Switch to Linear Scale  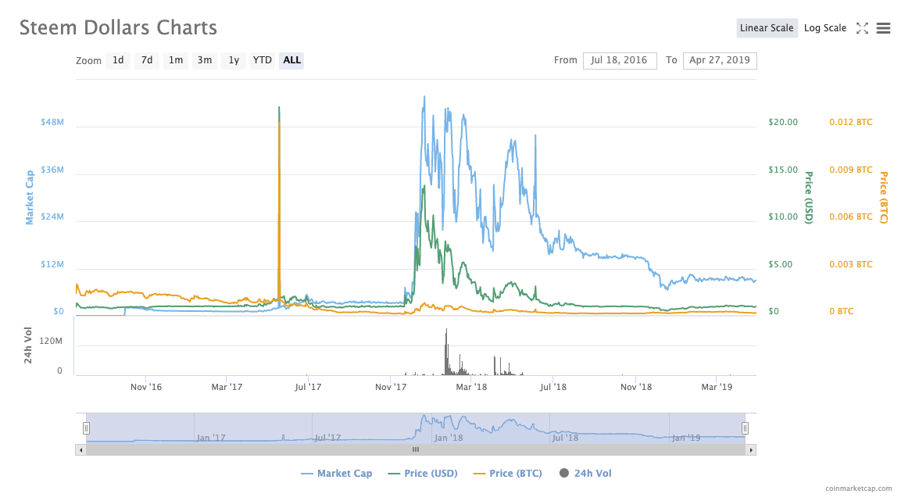[x=767, y=28]
